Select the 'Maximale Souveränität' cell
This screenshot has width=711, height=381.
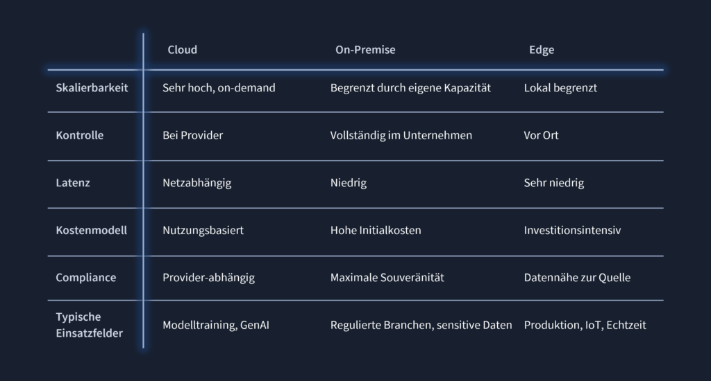point(387,277)
